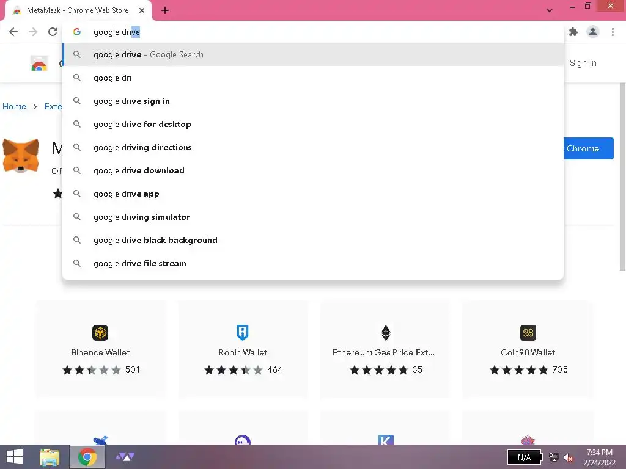
Task: Select the MetaMask - Chrome Web Store tab
Action: coord(78,10)
